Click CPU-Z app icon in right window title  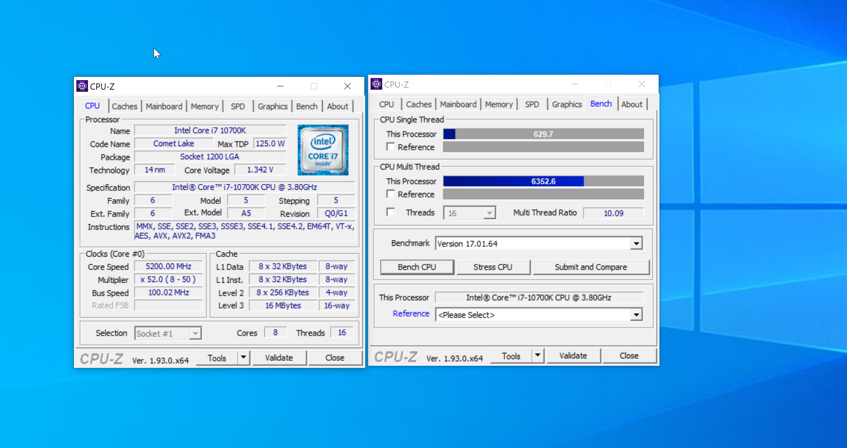tap(376, 84)
